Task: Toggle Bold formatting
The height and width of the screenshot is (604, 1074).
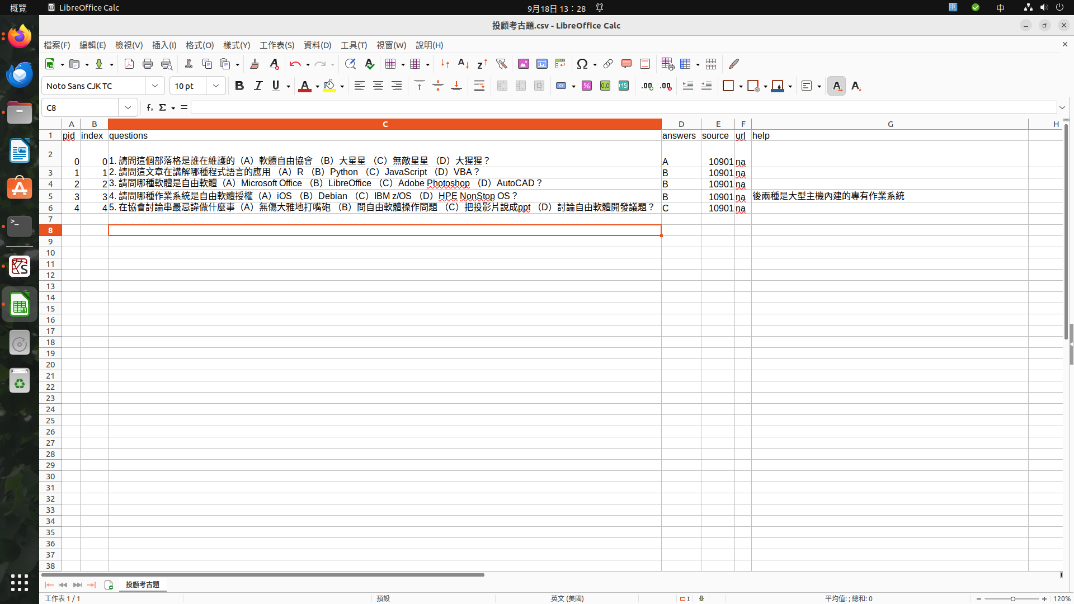Action: pyautogui.click(x=239, y=86)
